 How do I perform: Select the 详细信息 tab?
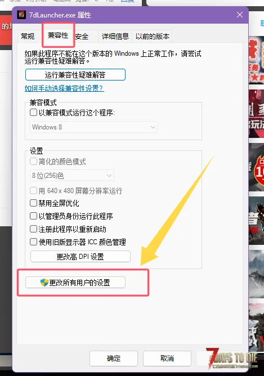click(x=115, y=37)
